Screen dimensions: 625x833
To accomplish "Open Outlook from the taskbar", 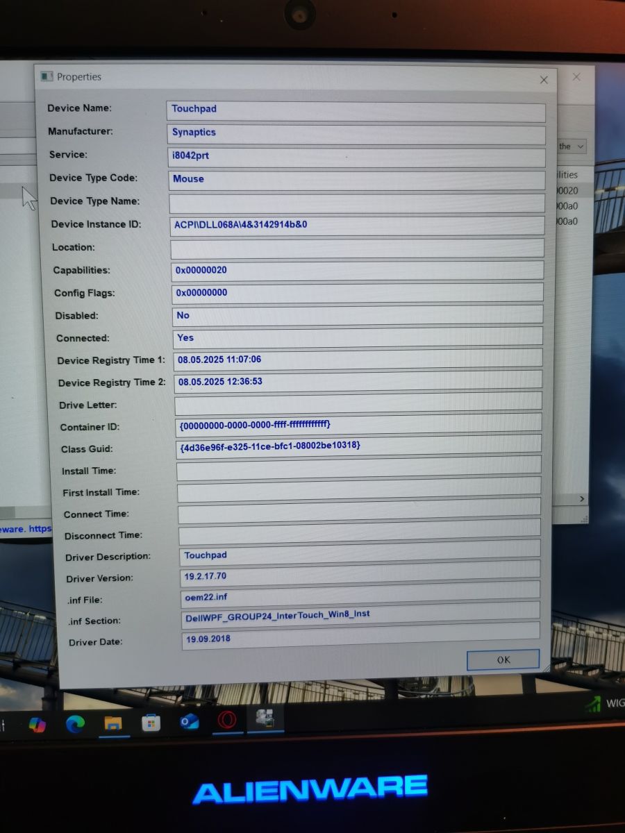I will click(x=189, y=722).
